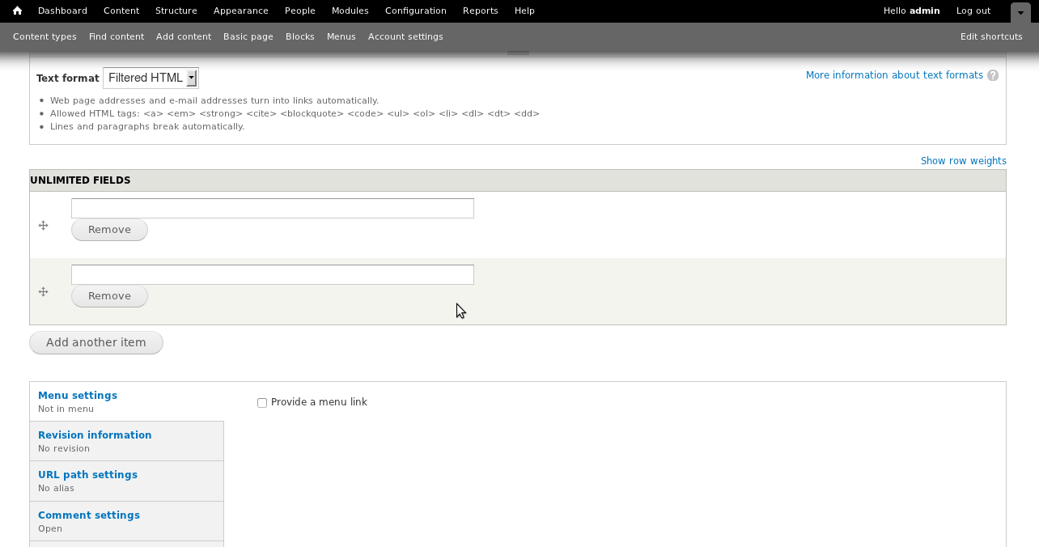Grab the drag handle of second unlimited field row
This screenshot has width=1039, height=547.
tap(44, 292)
